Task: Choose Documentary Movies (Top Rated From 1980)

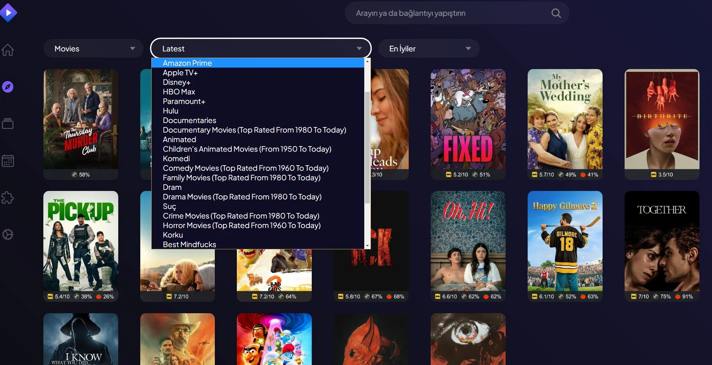Action: click(258, 130)
